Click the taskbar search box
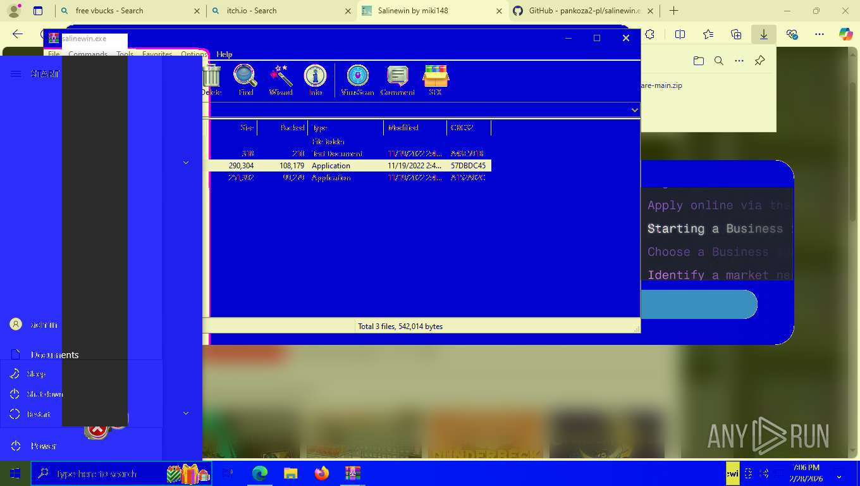This screenshot has height=486, width=860. (121, 473)
